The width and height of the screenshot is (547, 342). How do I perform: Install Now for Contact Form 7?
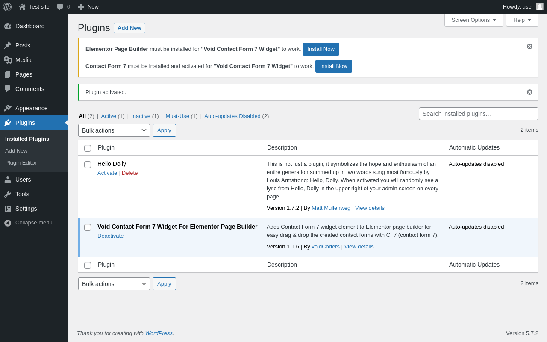334,66
